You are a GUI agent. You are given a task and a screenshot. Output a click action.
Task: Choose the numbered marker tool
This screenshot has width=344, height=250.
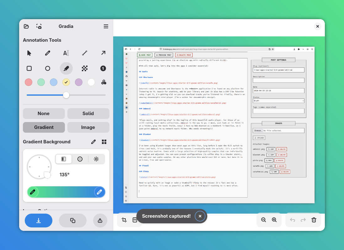pyautogui.click(x=103, y=68)
